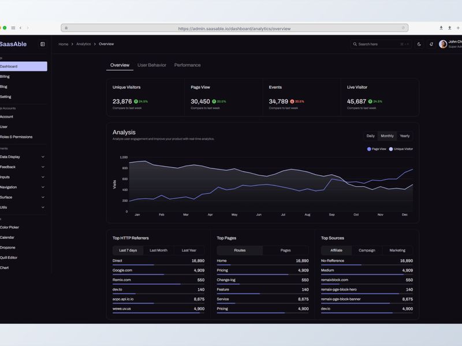Click the browser download icon

pyautogui.click(x=441, y=28)
